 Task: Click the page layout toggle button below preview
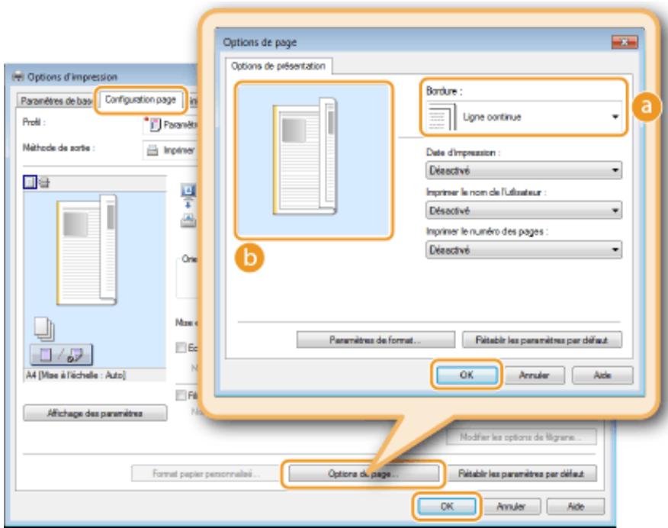point(61,355)
